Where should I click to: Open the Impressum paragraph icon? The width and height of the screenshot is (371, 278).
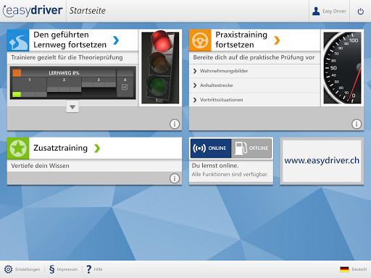coord(51,269)
